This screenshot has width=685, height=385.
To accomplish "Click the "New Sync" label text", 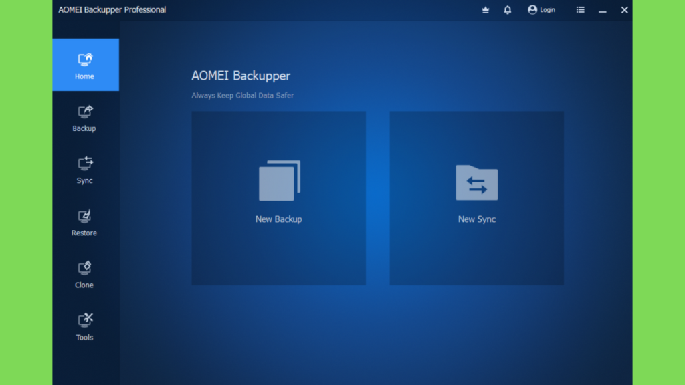I will 476,219.
